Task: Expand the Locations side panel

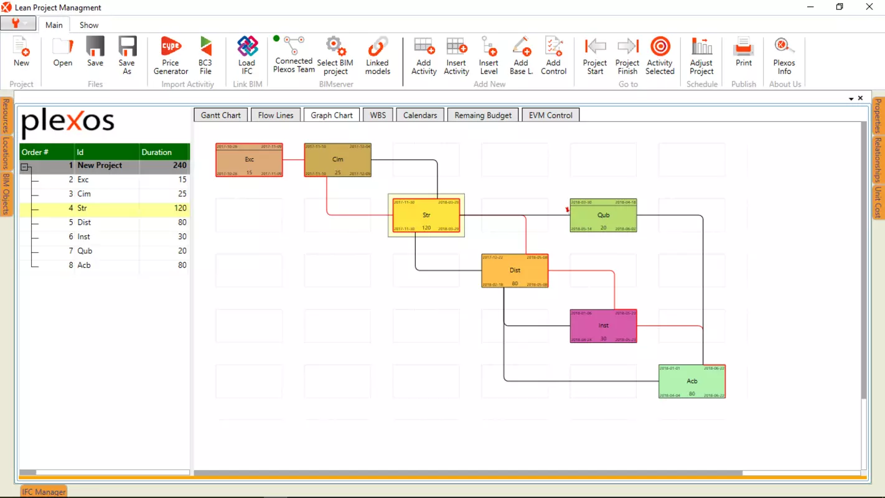Action: pyautogui.click(x=6, y=153)
